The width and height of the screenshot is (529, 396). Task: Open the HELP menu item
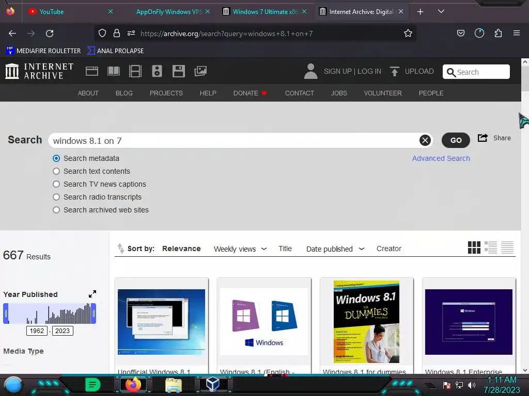pos(208,93)
